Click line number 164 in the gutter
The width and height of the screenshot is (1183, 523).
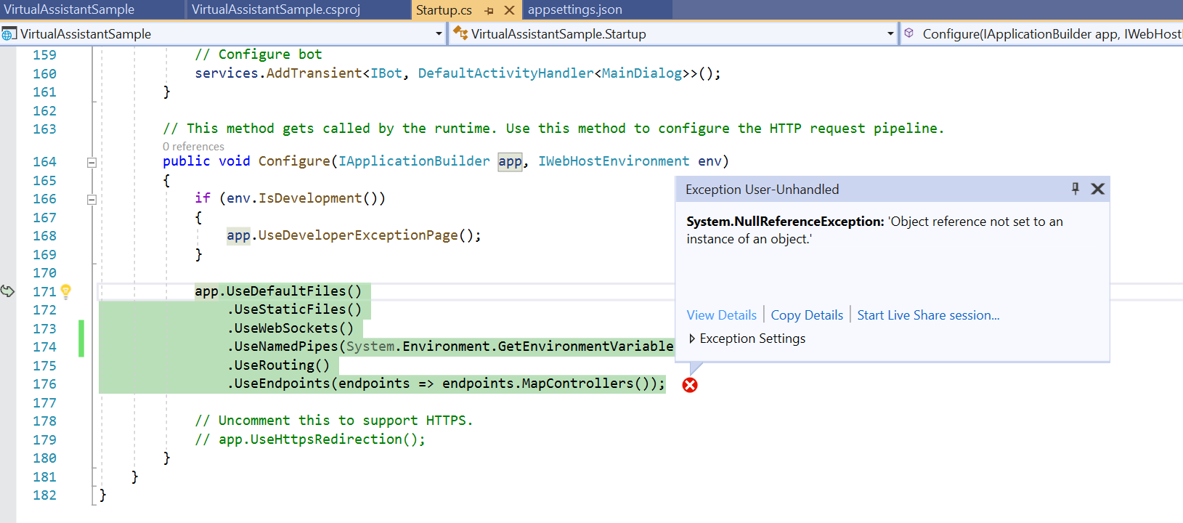44,161
